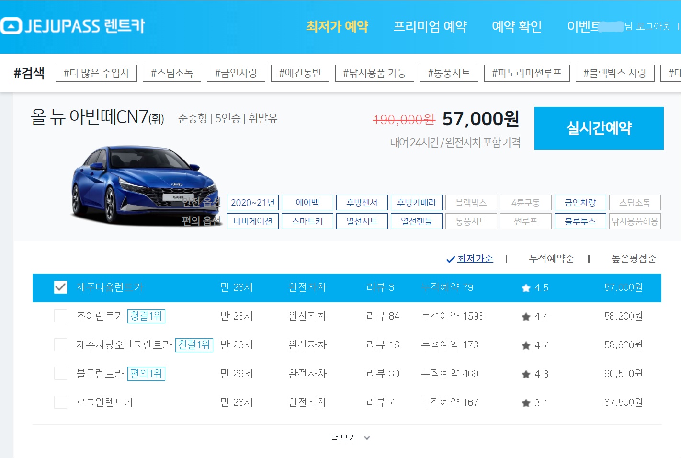Click 누적예약 469 text

coord(450,374)
